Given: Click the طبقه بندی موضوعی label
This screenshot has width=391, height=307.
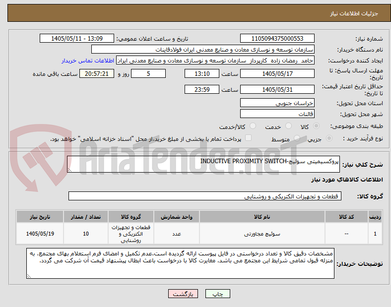Looking at the screenshot, I should (356, 126).
